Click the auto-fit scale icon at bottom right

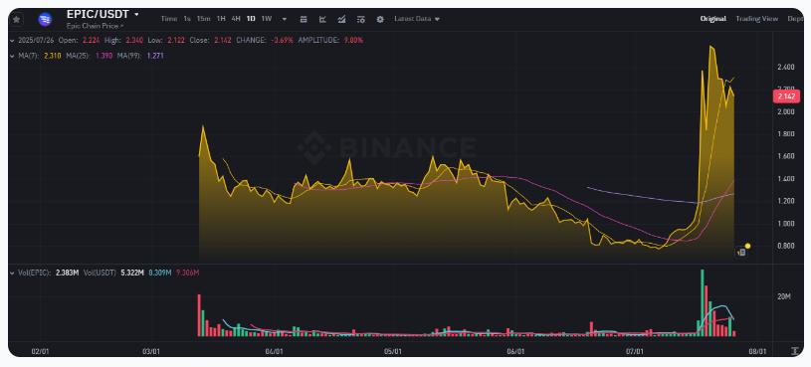(794, 351)
